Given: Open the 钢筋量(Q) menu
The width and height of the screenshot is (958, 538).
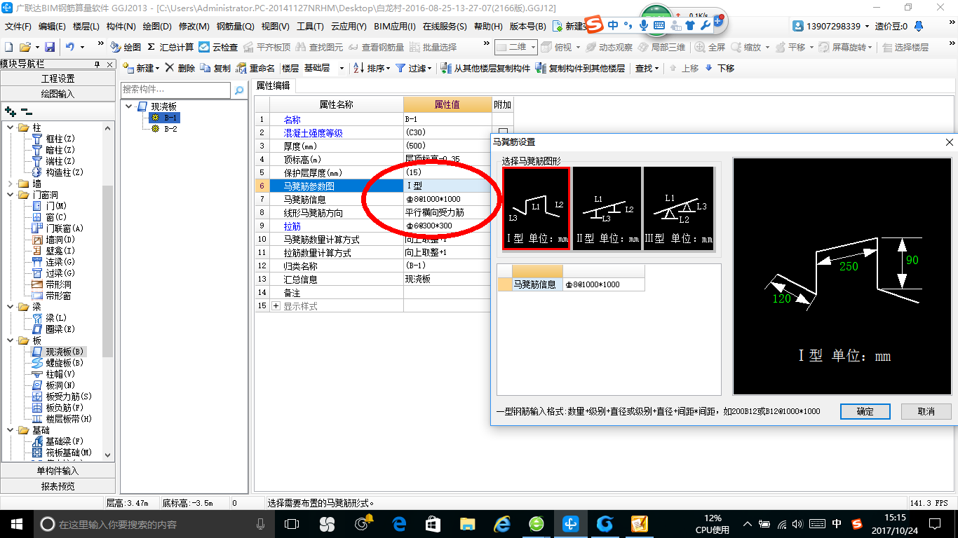Looking at the screenshot, I should coord(235,27).
